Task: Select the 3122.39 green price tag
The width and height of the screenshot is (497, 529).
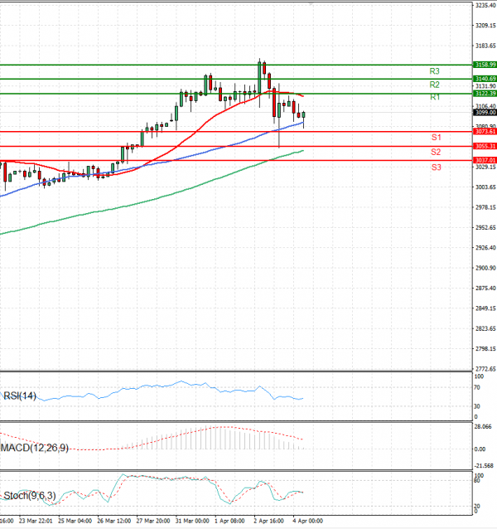Action: 485,94
